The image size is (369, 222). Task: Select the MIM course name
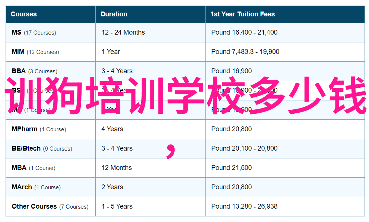point(18,52)
